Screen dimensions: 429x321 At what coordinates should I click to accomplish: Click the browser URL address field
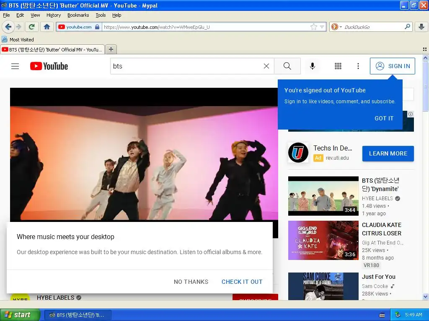pos(207,27)
